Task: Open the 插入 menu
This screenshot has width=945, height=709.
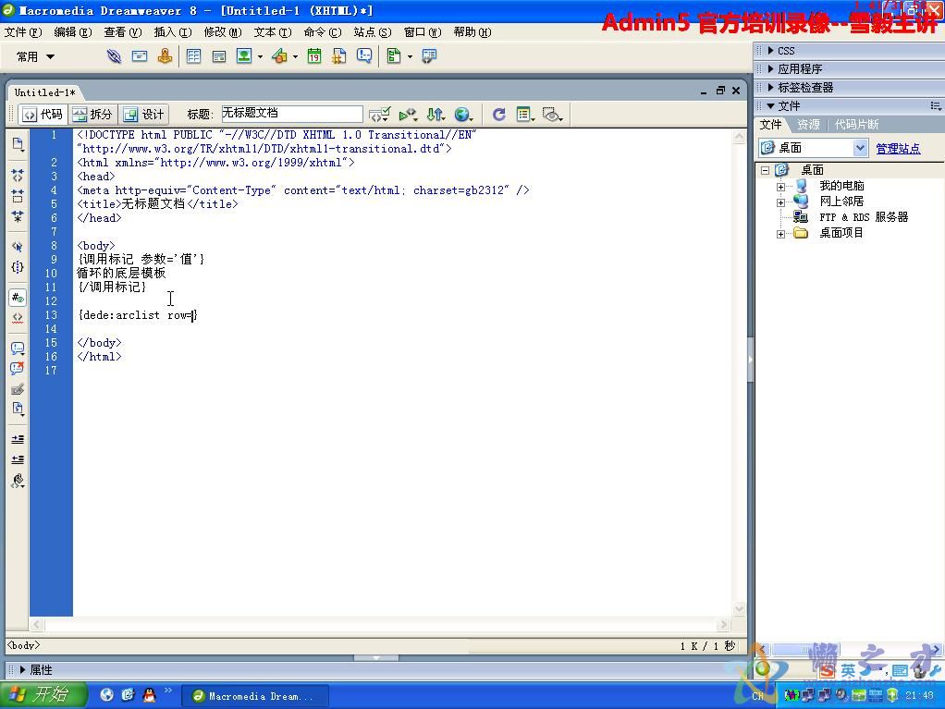Action: (x=172, y=32)
